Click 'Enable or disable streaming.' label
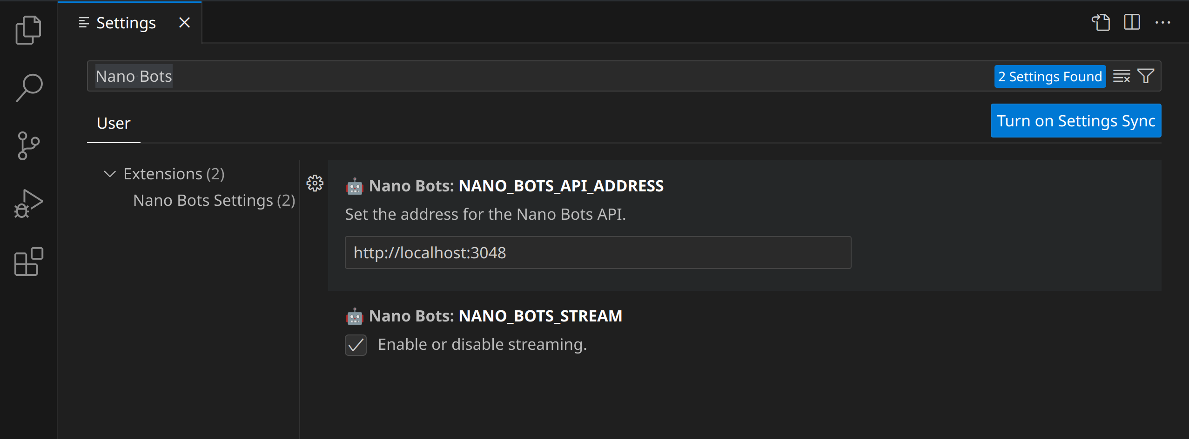 click(x=482, y=344)
